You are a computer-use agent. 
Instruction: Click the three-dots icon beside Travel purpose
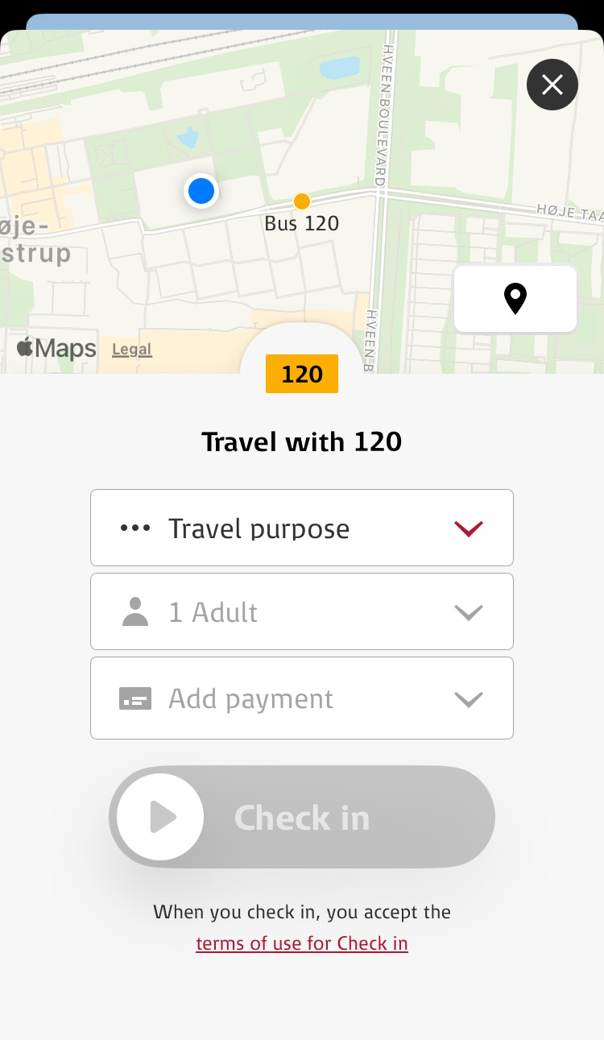pyautogui.click(x=135, y=528)
